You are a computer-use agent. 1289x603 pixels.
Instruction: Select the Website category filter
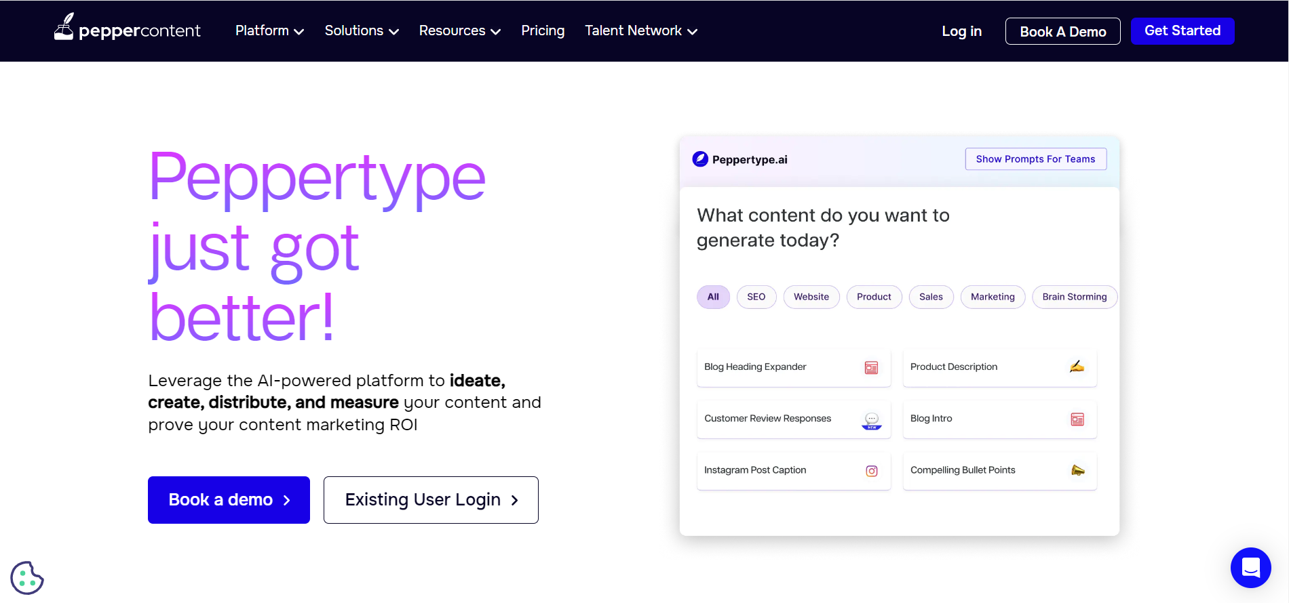pyautogui.click(x=811, y=297)
